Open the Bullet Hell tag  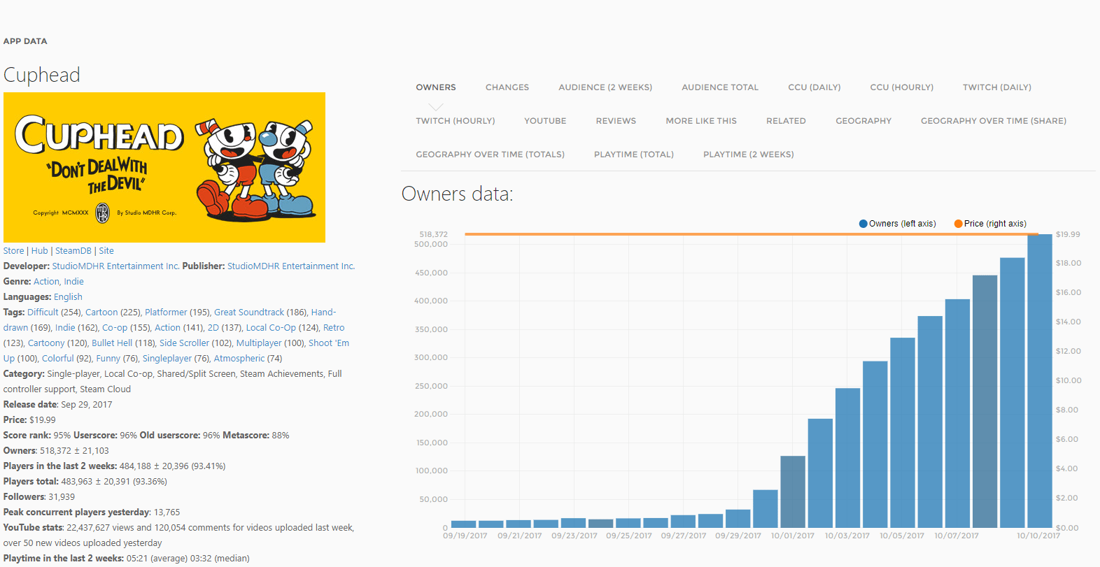point(112,343)
